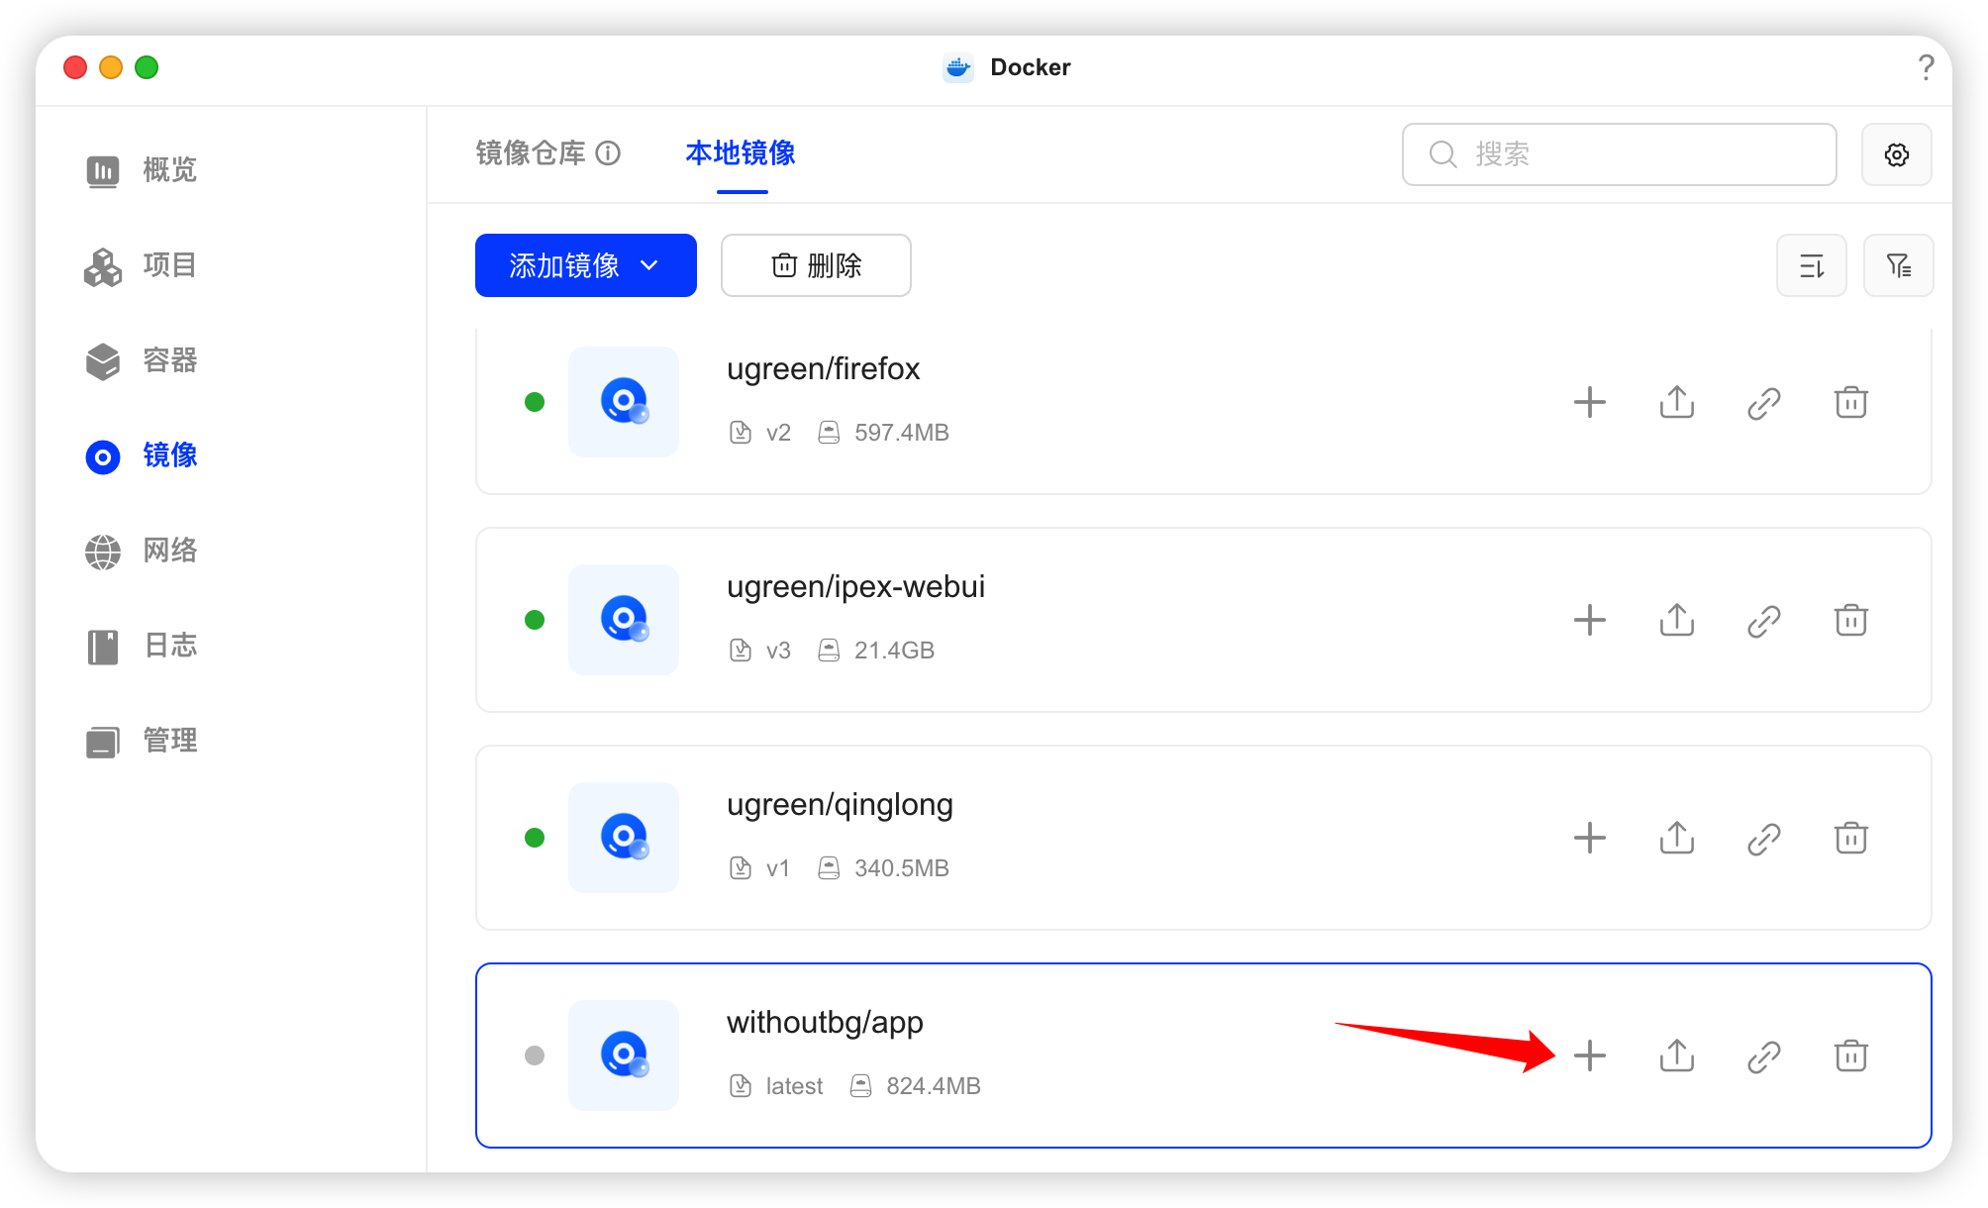
Task: Click the sort order icon button
Action: tap(1811, 265)
